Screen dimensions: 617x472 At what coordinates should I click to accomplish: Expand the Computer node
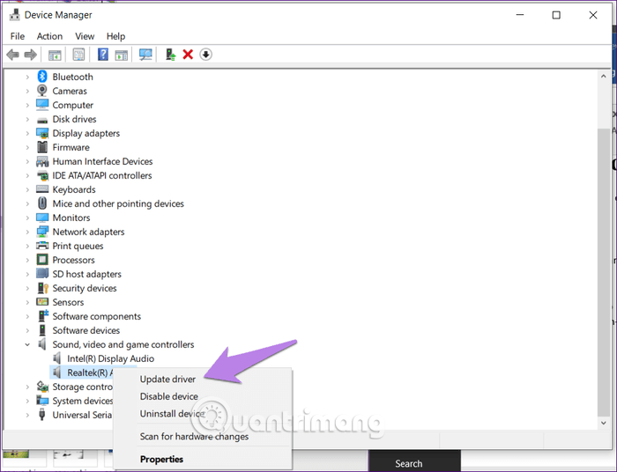point(27,105)
